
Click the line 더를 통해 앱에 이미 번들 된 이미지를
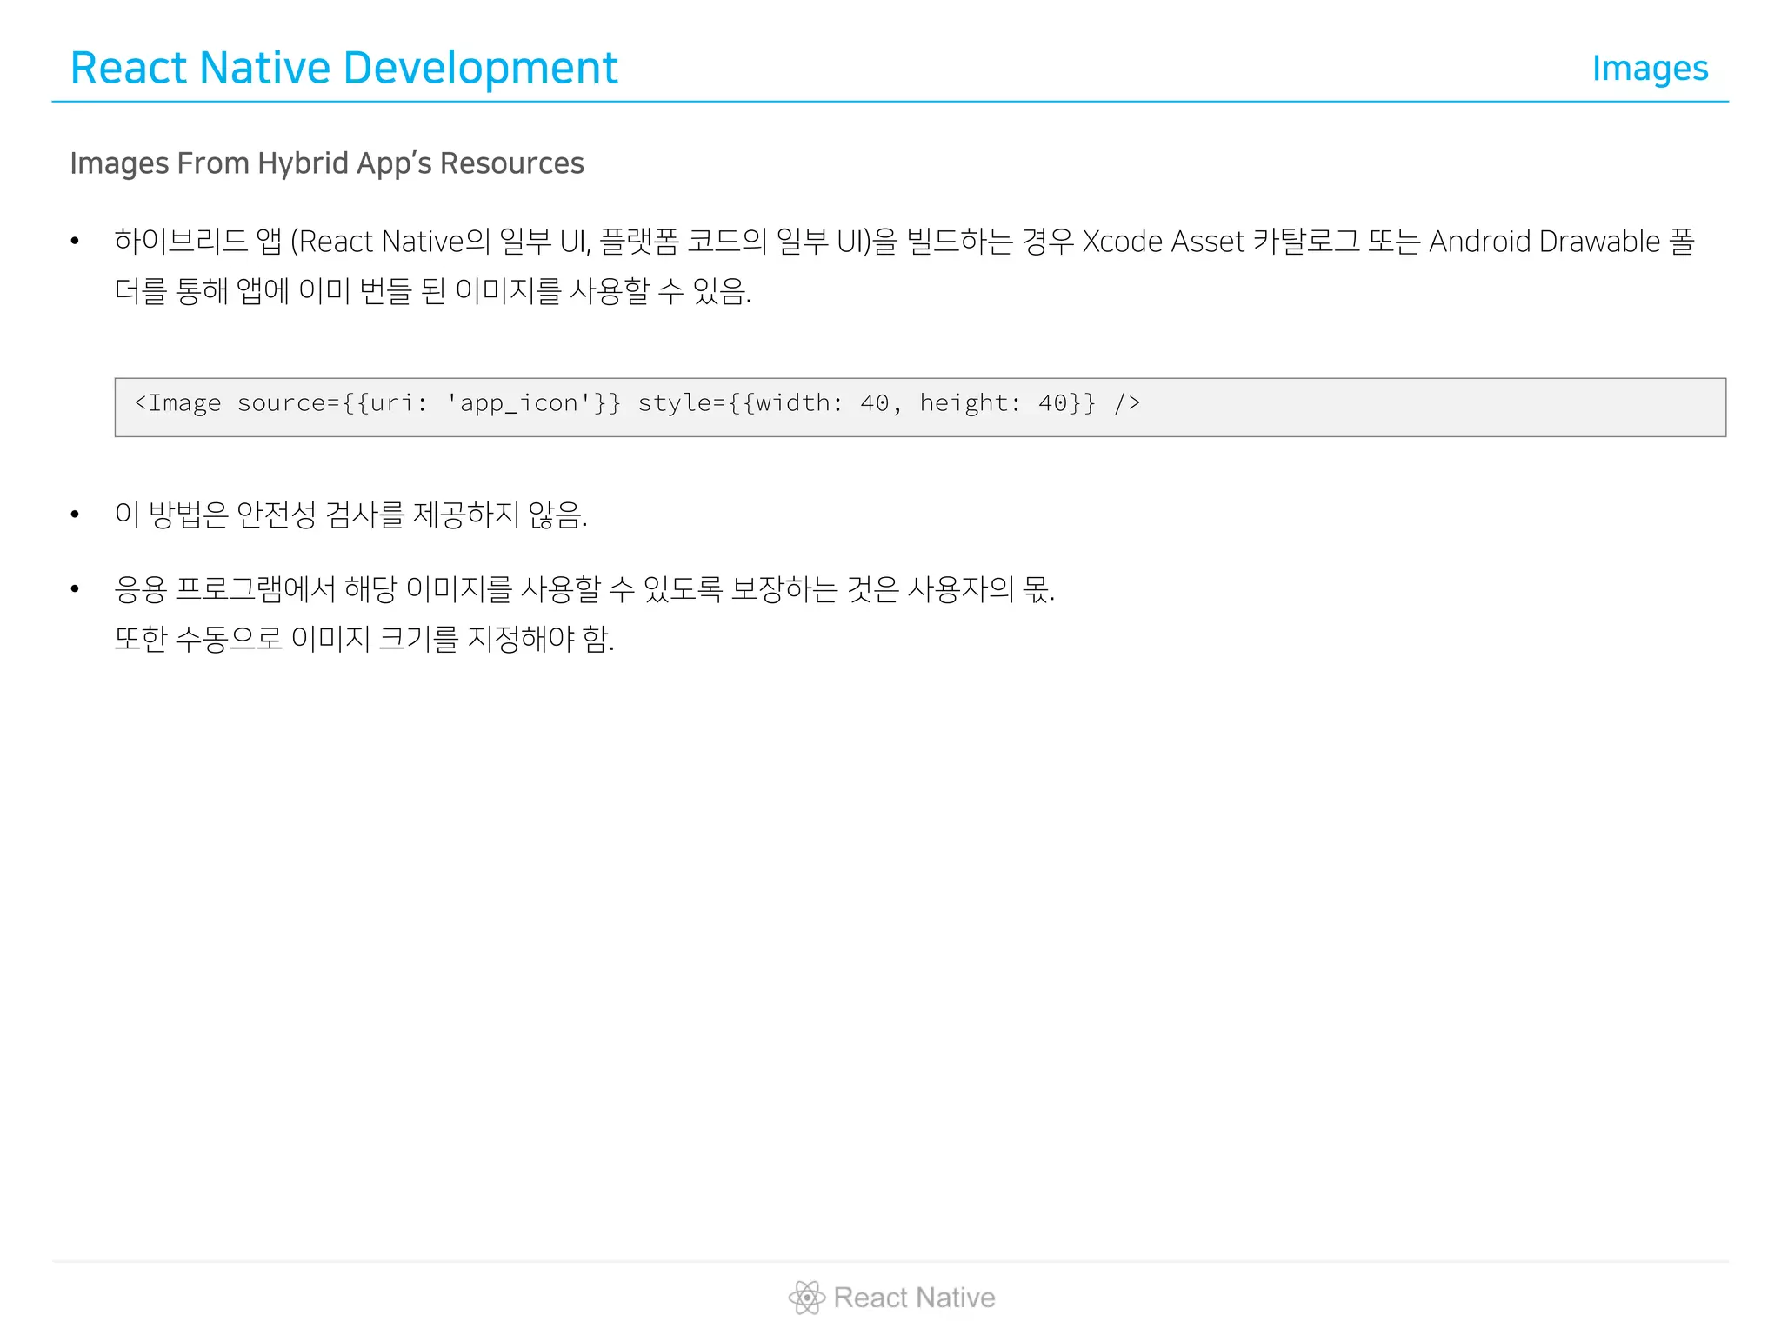(x=433, y=291)
